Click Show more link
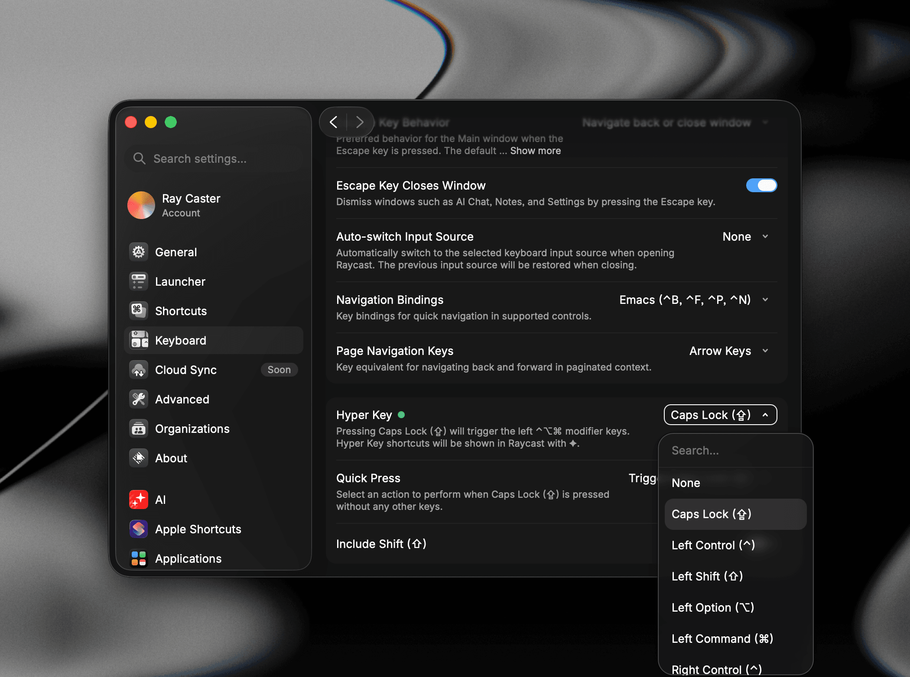The width and height of the screenshot is (910, 677). coord(535,151)
